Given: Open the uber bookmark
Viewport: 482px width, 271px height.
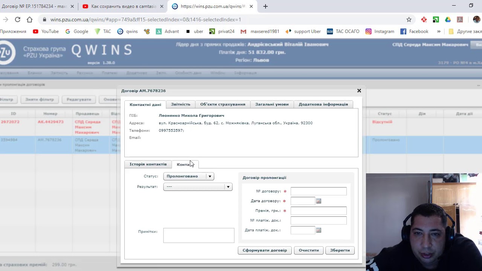Looking at the screenshot, I should [194, 32].
